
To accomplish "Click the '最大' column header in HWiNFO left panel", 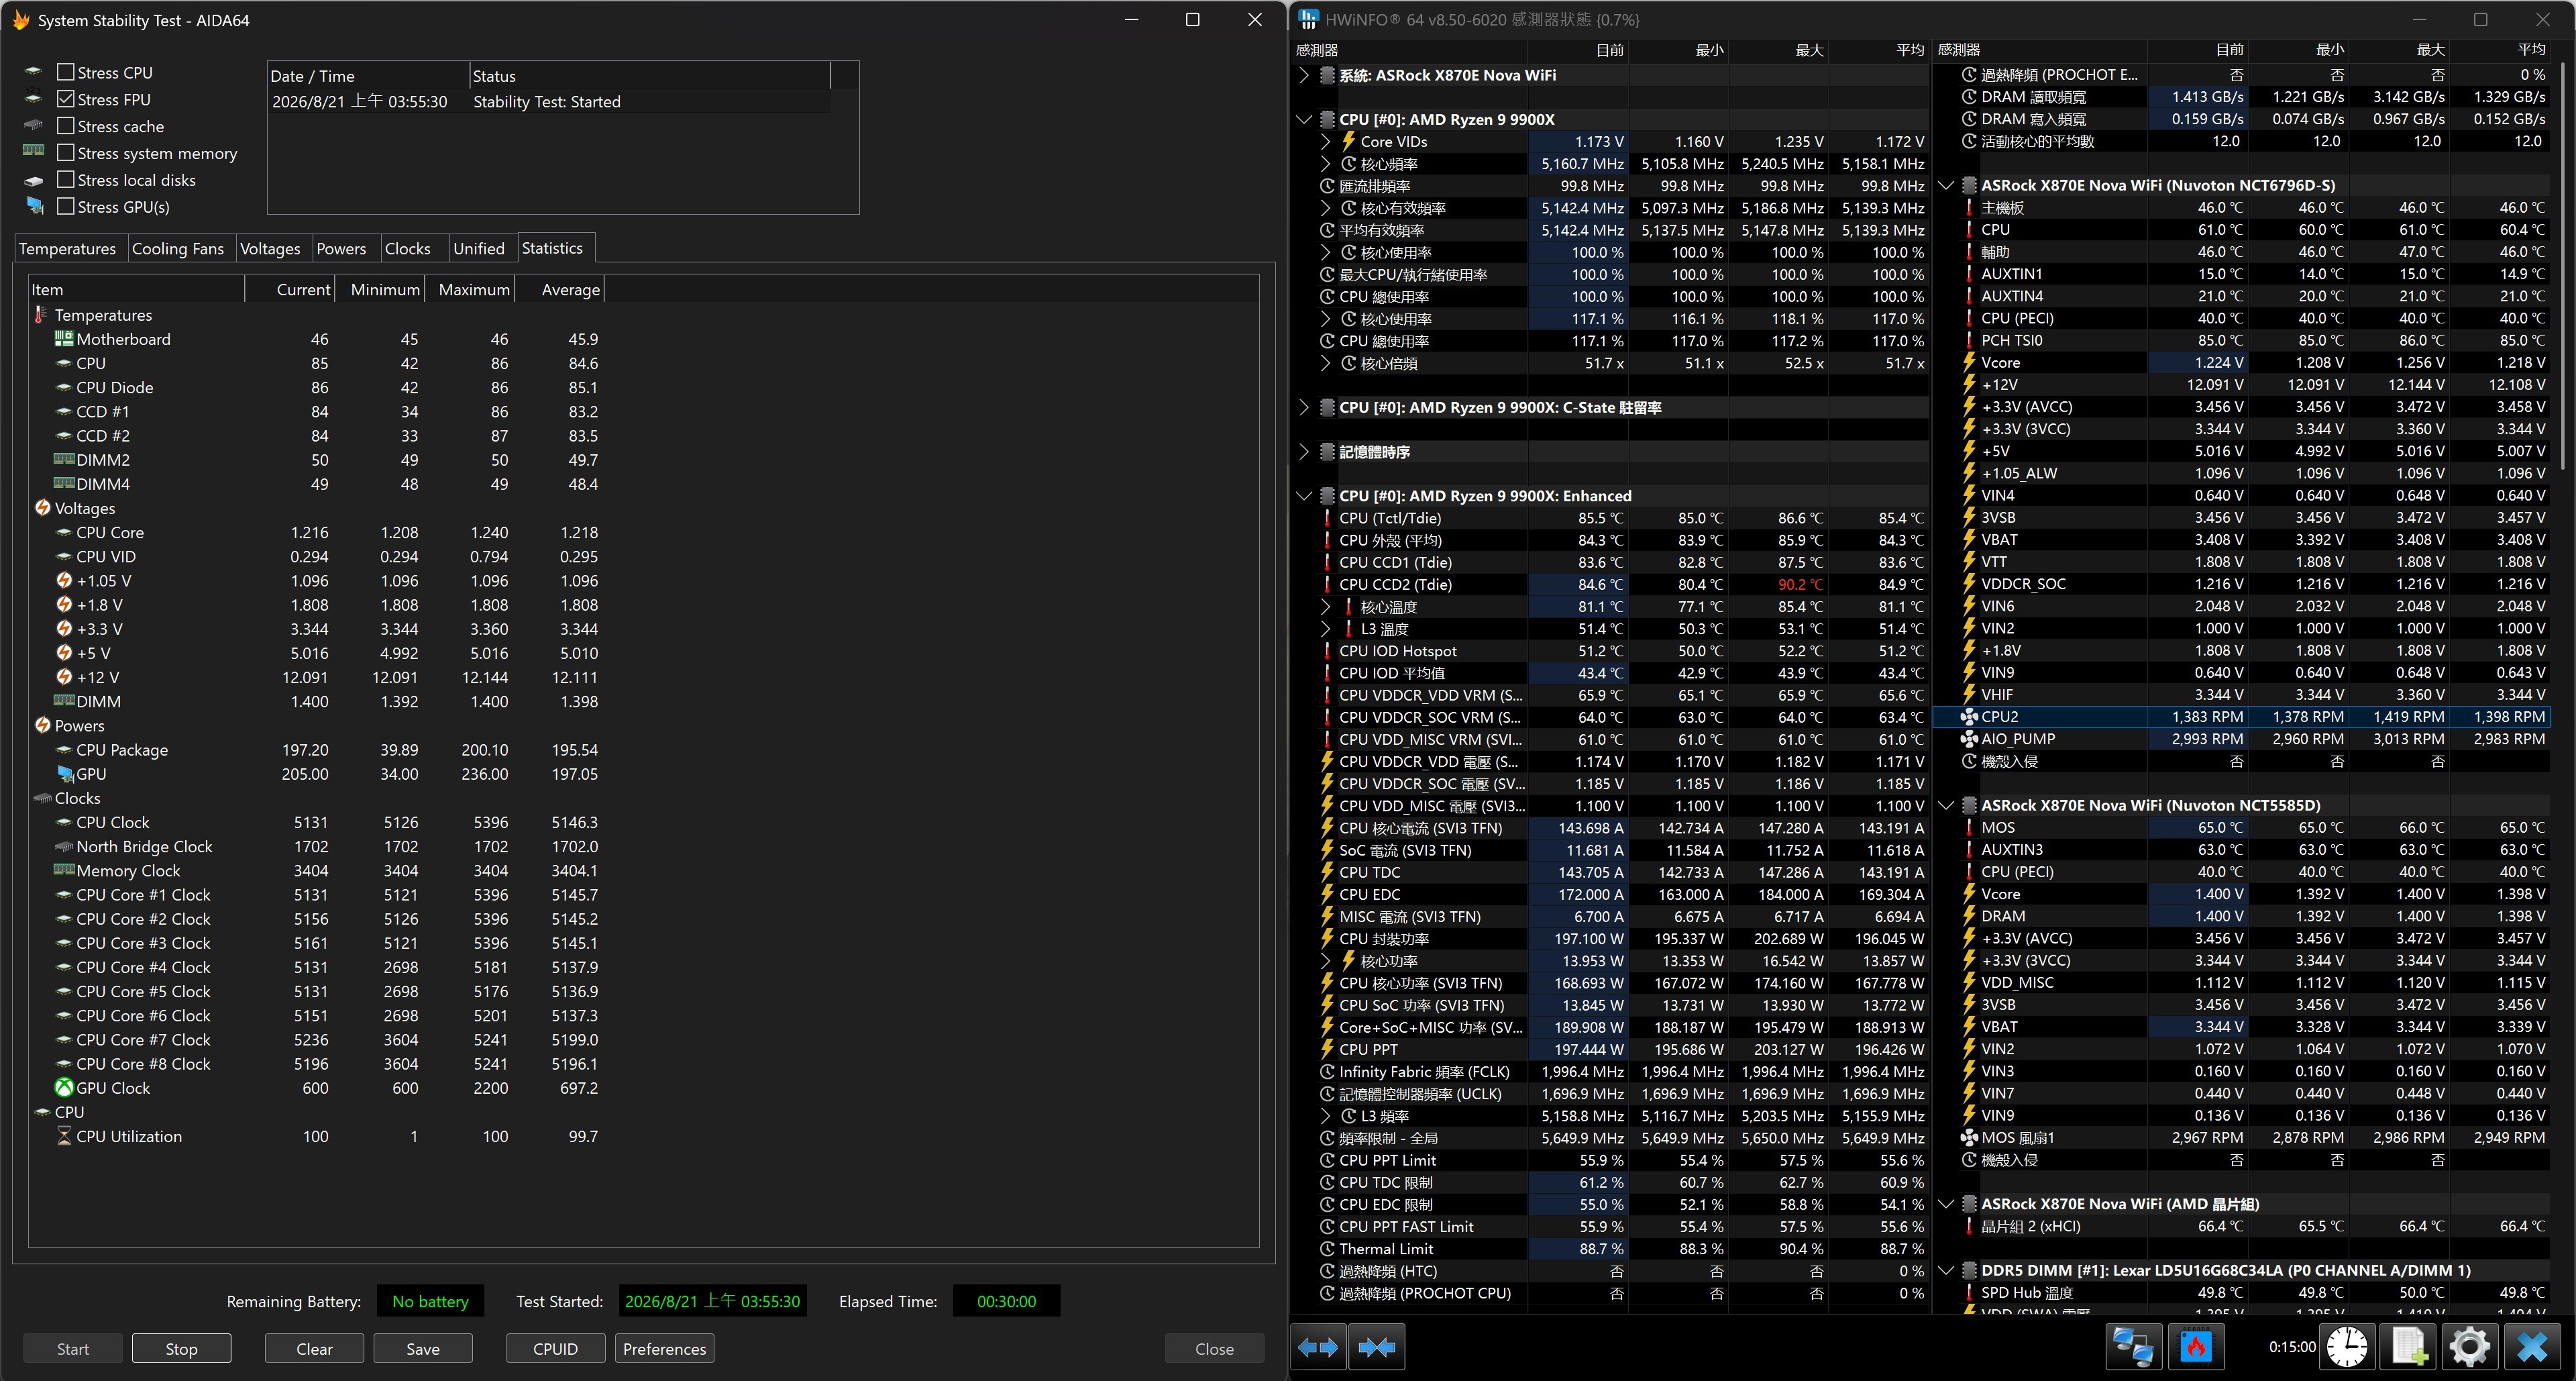I will tap(1780, 50).
